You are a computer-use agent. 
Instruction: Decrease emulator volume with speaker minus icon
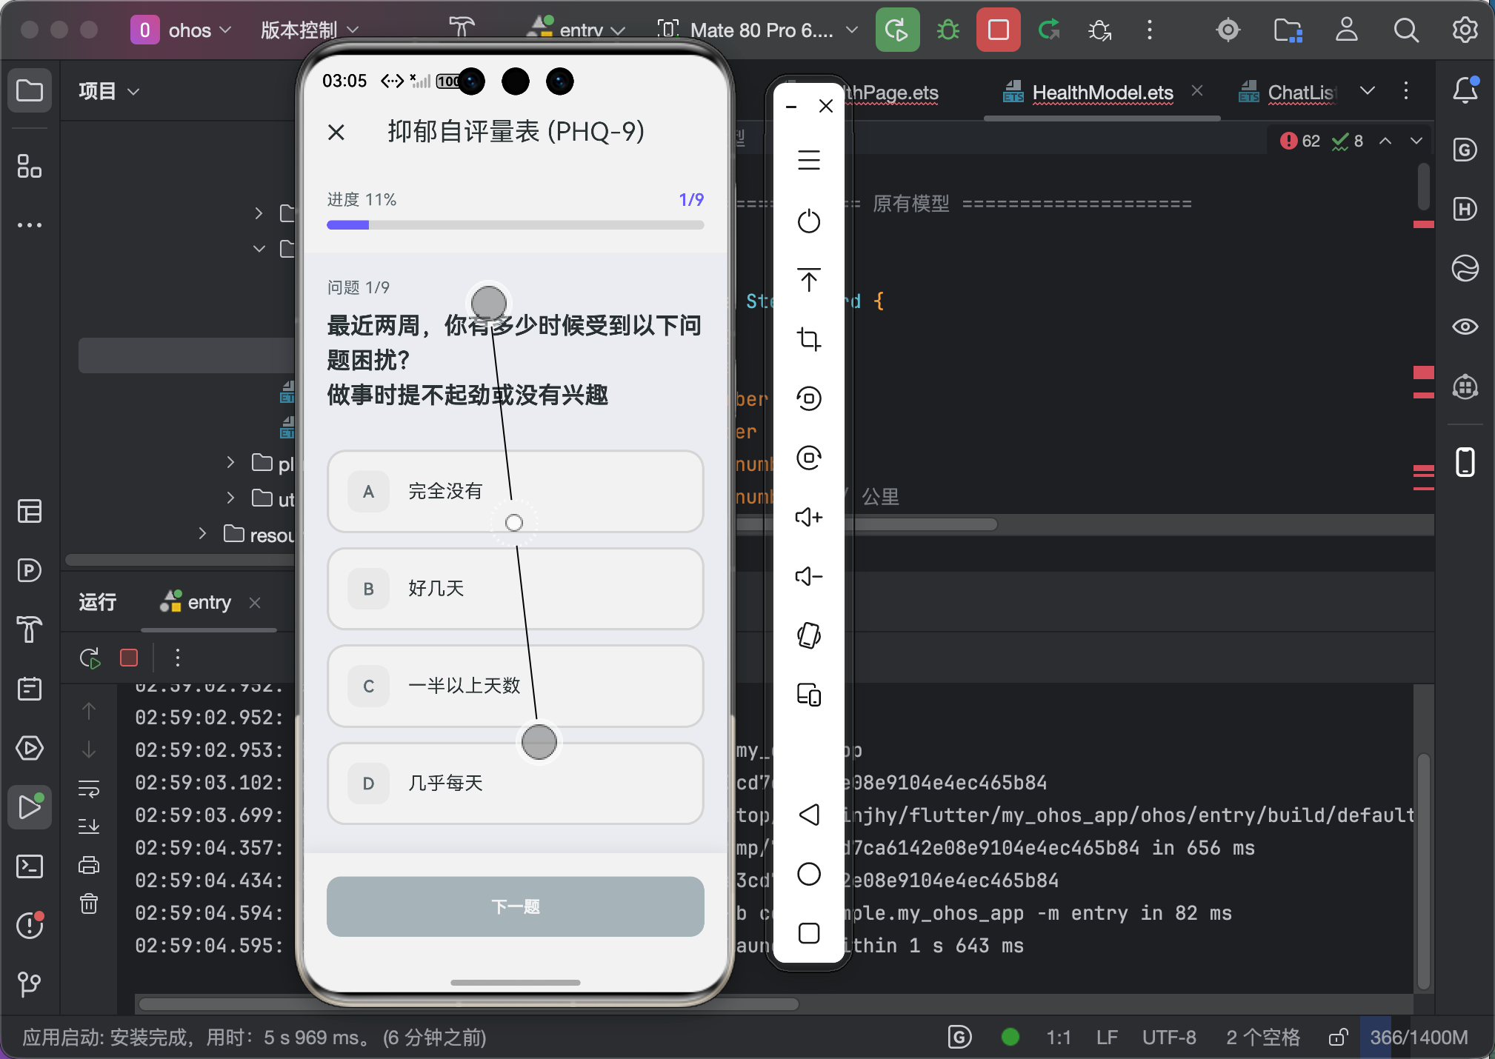click(x=809, y=576)
